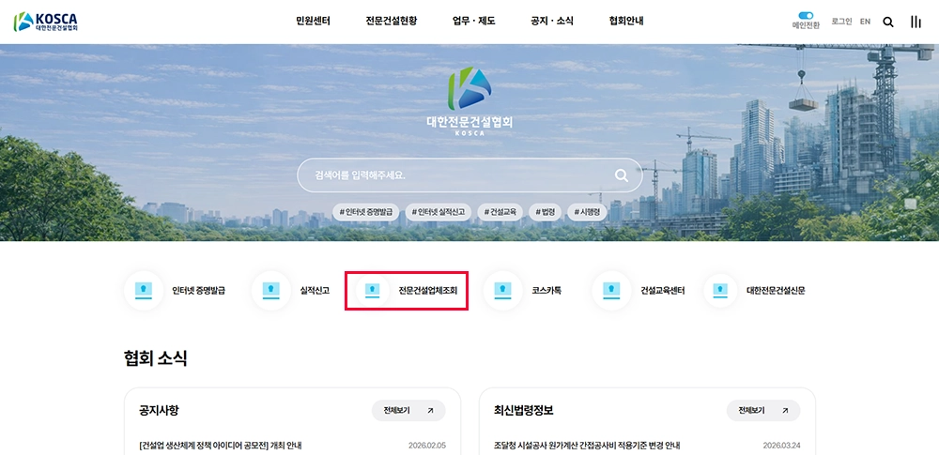Click 전체보기 in the 공지사항 card
Screen dimensions: 939x455
point(408,411)
